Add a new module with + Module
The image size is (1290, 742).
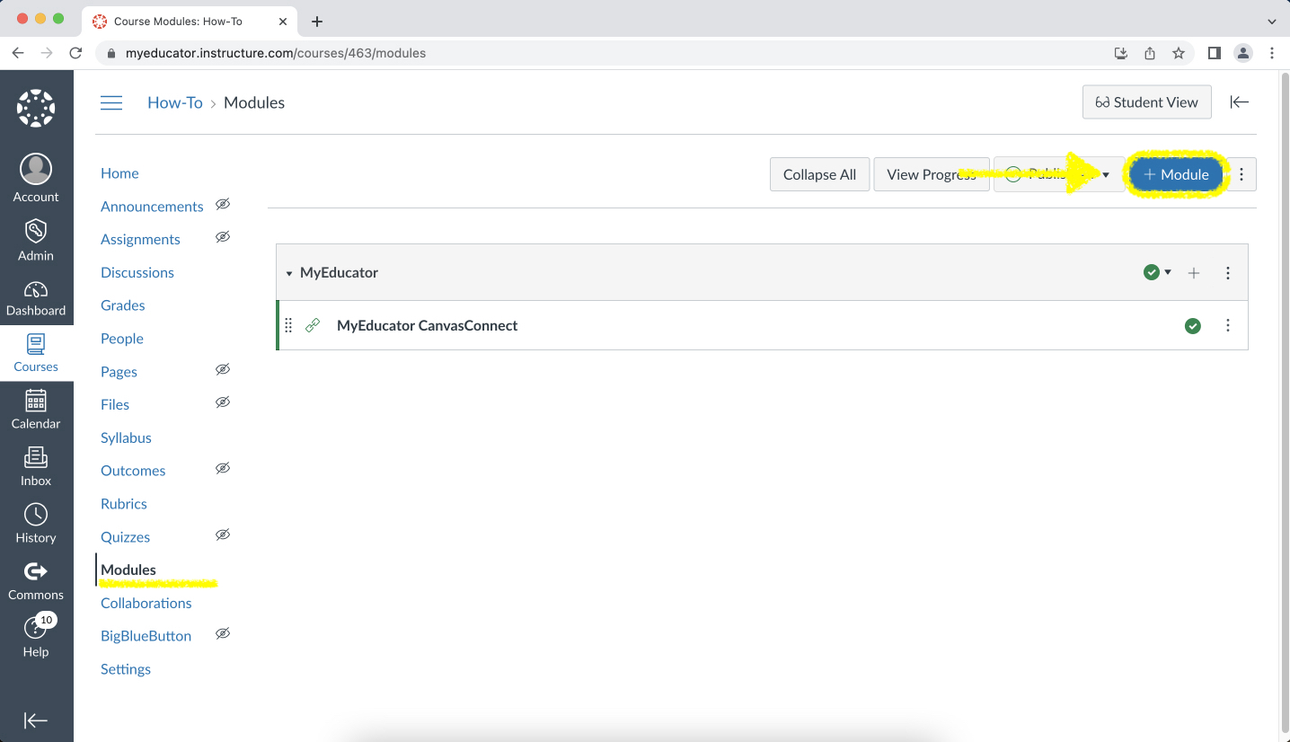pos(1176,174)
